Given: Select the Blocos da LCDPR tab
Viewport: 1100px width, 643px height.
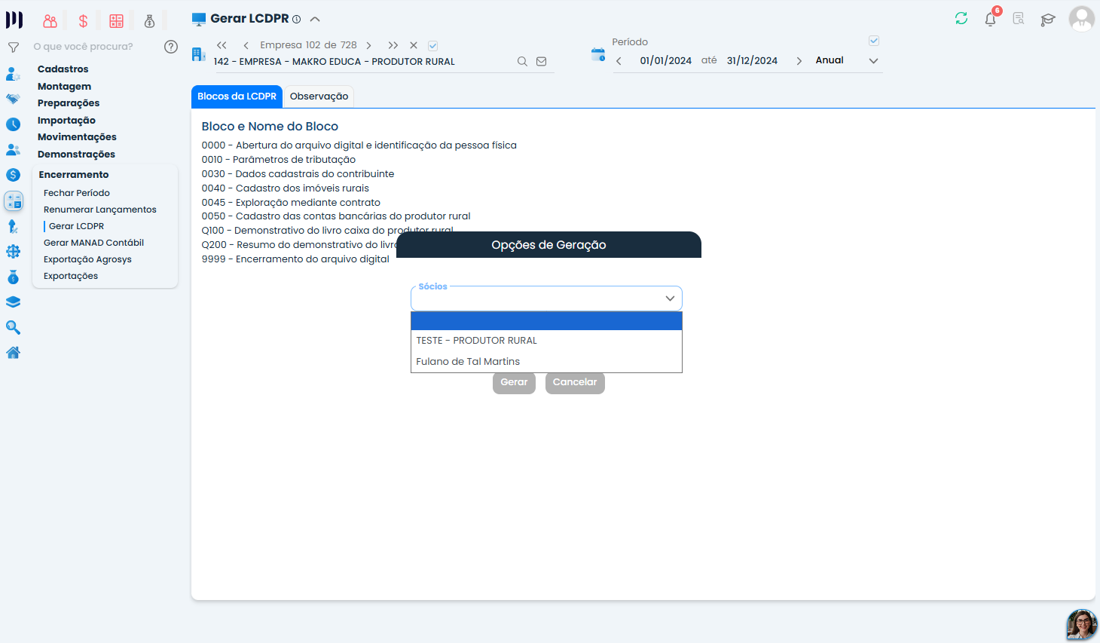Looking at the screenshot, I should click(x=237, y=96).
